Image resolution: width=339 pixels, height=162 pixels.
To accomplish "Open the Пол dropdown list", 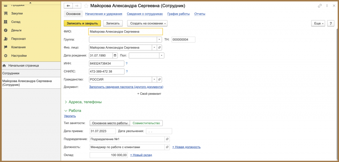I will pos(162,55).
